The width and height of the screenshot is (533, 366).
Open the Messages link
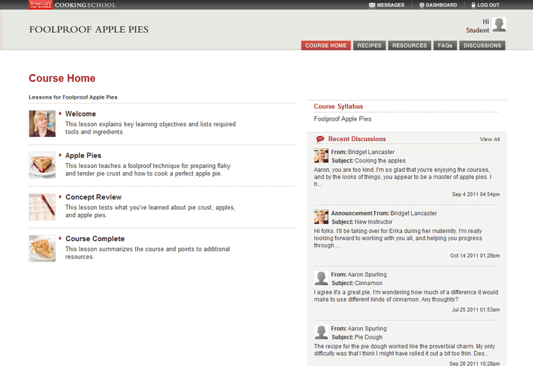click(x=391, y=5)
